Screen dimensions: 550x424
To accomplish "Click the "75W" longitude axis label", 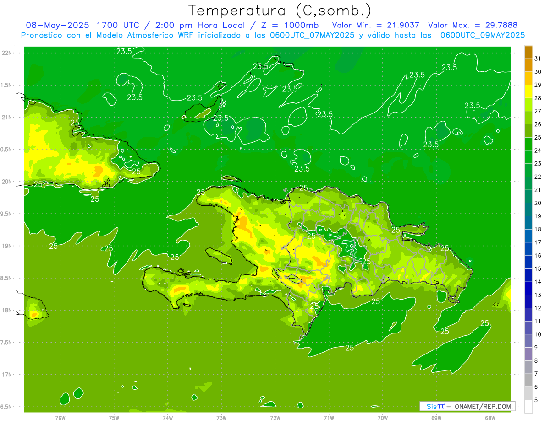I will tap(114, 418).
